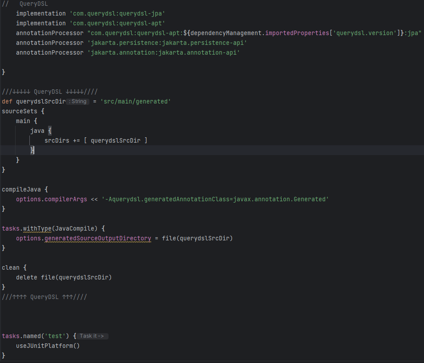This screenshot has width=424, height=363.
Task: Click 'jakarta.annotation:jakarta.annotation-api' string
Action: pyautogui.click(x=164, y=52)
